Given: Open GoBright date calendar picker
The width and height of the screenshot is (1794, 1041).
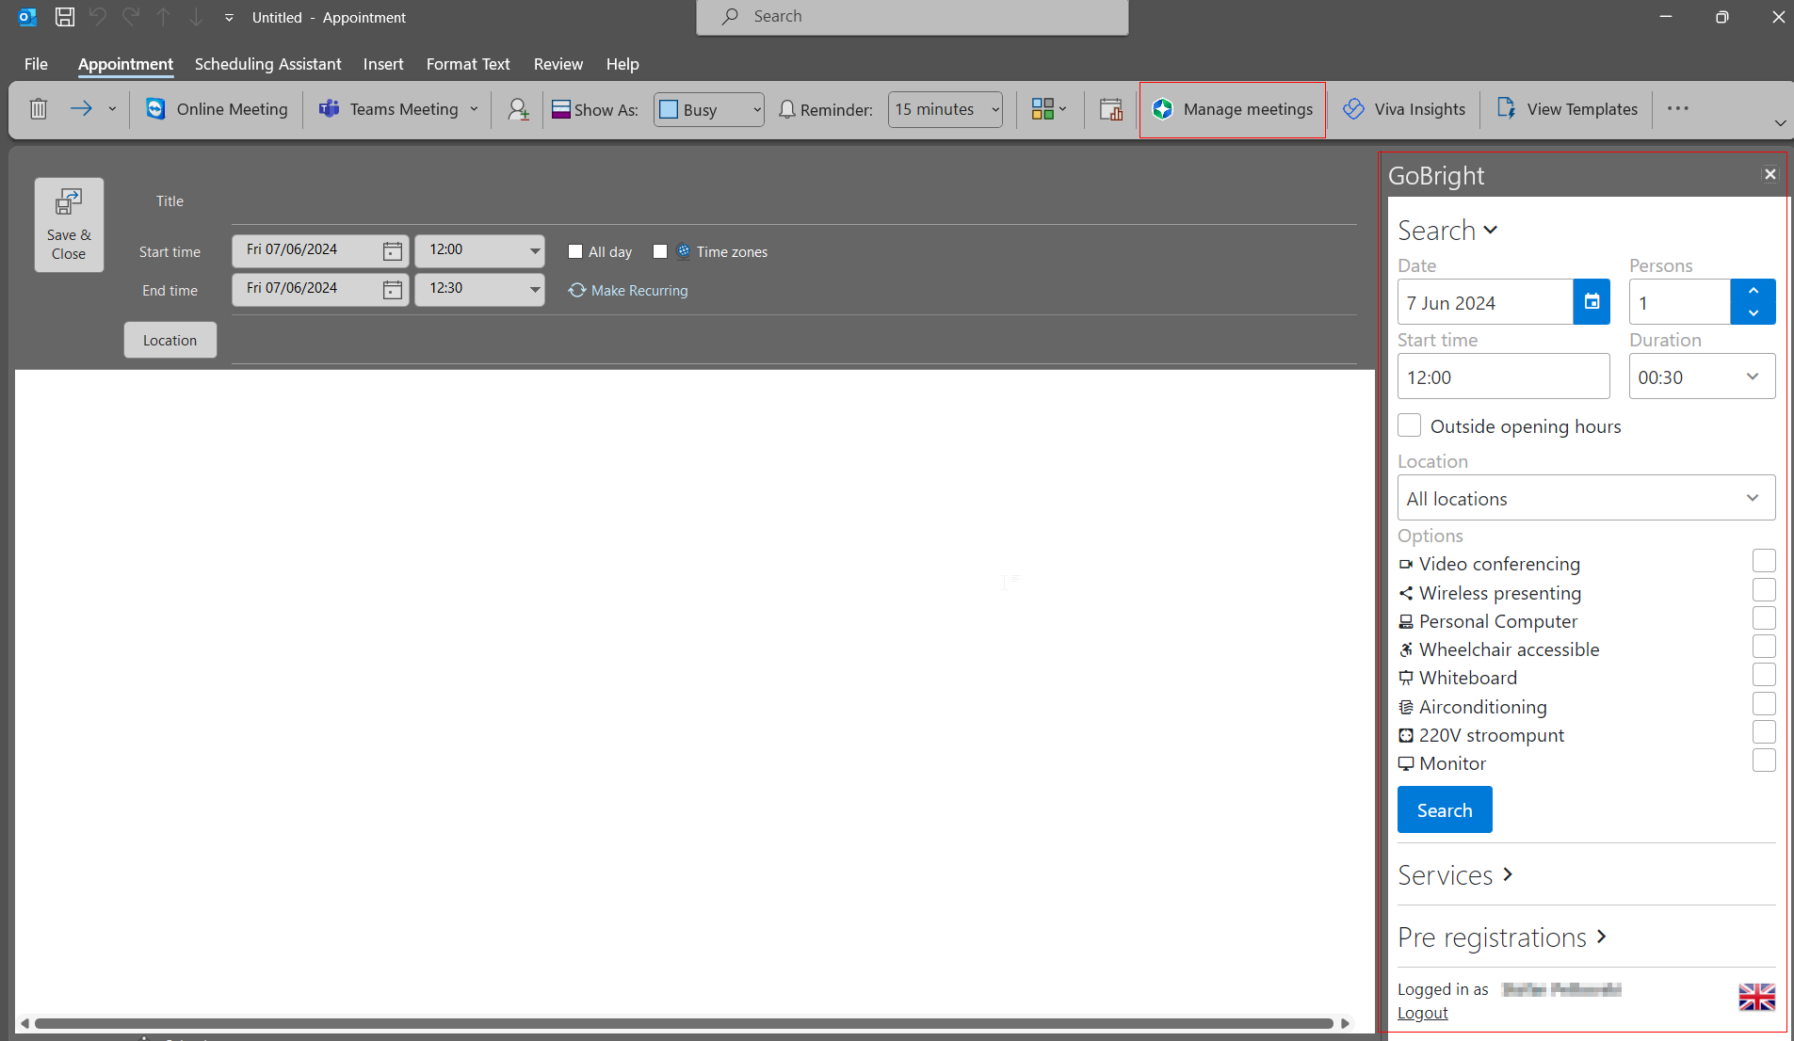Looking at the screenshot, I should point(1592,302).
